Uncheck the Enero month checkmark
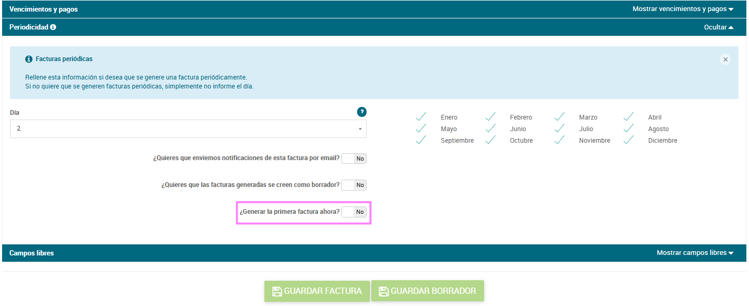The height and width of the screenshot is (306, 749). [x=421, y=117]
